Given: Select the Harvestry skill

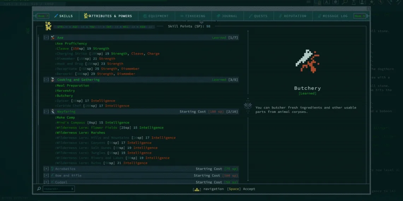Looking at the screenshot, I should click(65, 91).
